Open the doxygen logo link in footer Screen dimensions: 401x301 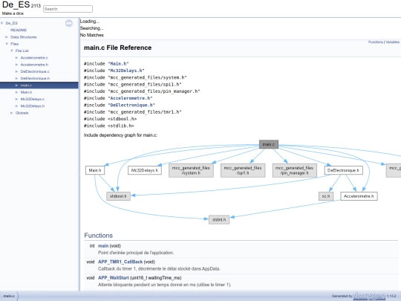pos(369,296)
